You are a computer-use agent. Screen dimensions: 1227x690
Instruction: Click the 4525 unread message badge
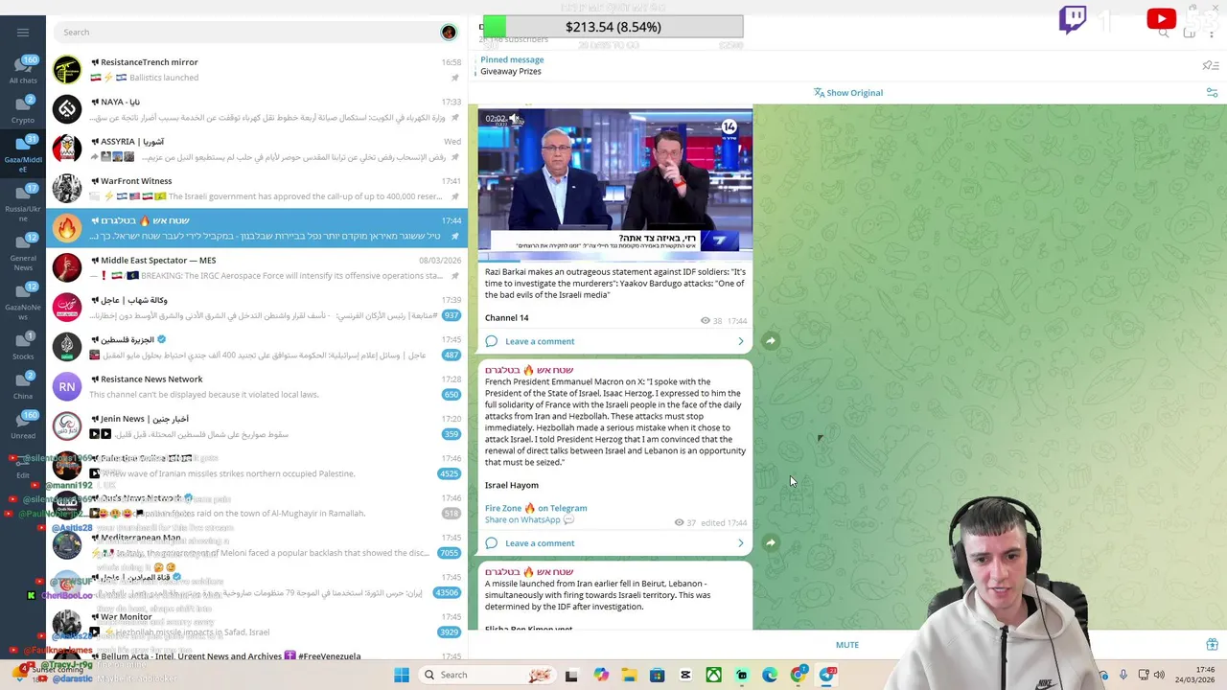(x=449, y=473)
